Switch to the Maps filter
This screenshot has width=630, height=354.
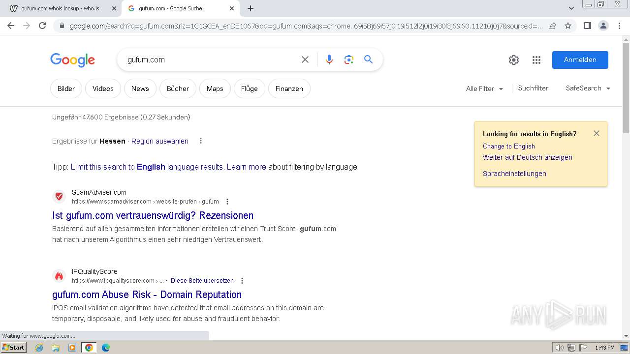[215, 88]
